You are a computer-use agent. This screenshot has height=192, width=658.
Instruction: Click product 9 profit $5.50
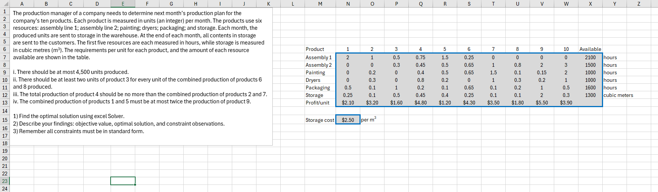(x=542, y=103)
